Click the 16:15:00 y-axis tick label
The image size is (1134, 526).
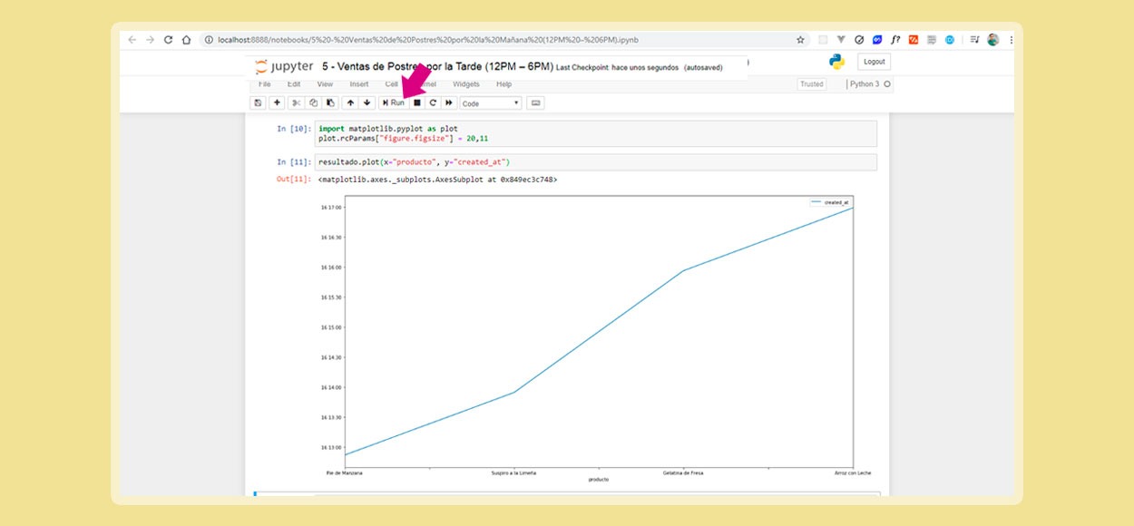(330, 327)
